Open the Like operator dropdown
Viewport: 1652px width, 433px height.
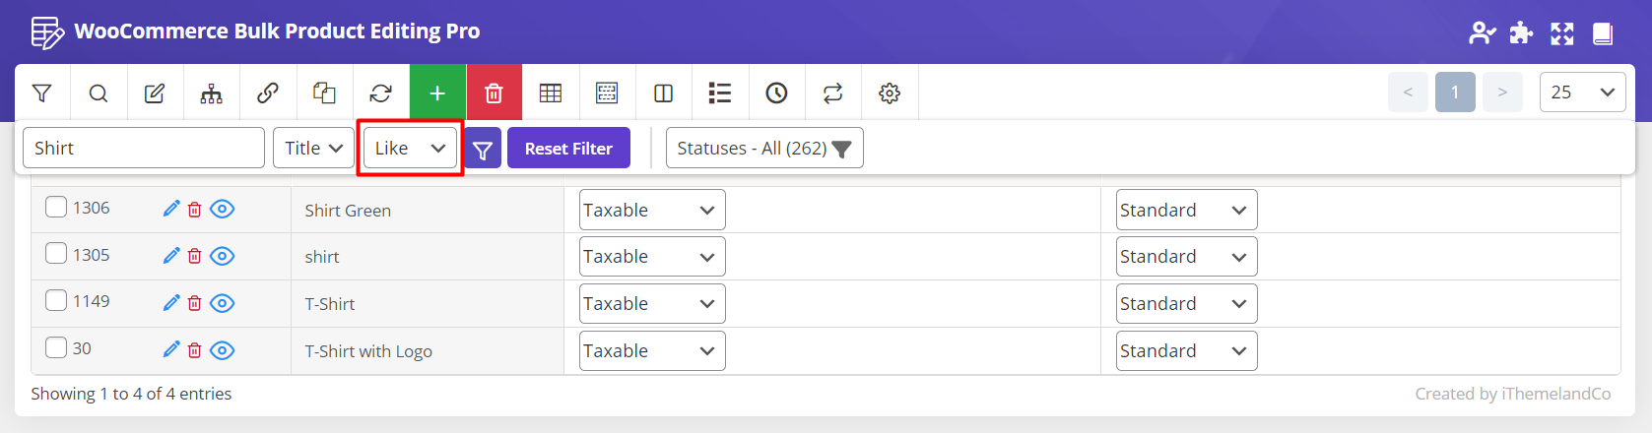410,148
